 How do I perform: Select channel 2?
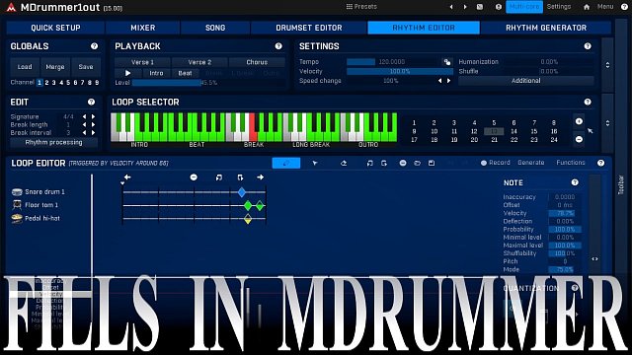[46, 83]
